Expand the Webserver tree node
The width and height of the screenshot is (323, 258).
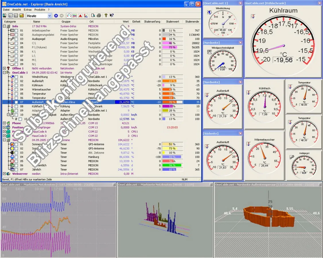[x=4, y=174]
